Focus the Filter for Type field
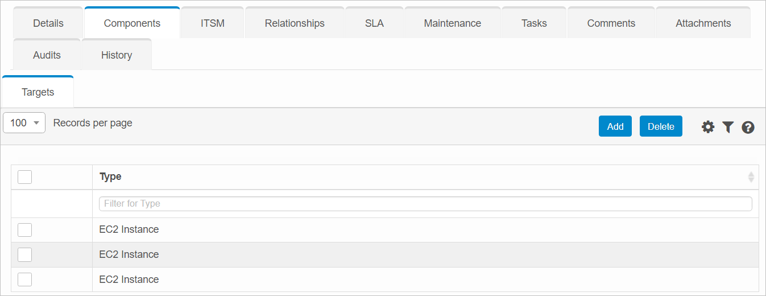The image size is (766, 296). pyautogui.click(x=425, y=204)
